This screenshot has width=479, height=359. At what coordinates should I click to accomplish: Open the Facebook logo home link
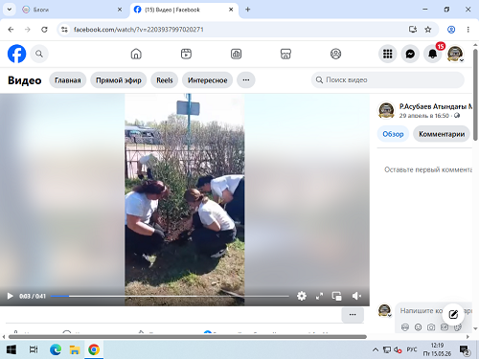coord(16,54)
